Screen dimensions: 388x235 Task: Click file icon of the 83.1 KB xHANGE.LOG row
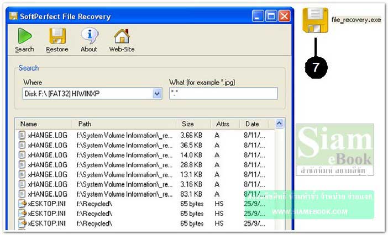pyautogui.click(x=22, y=194)
